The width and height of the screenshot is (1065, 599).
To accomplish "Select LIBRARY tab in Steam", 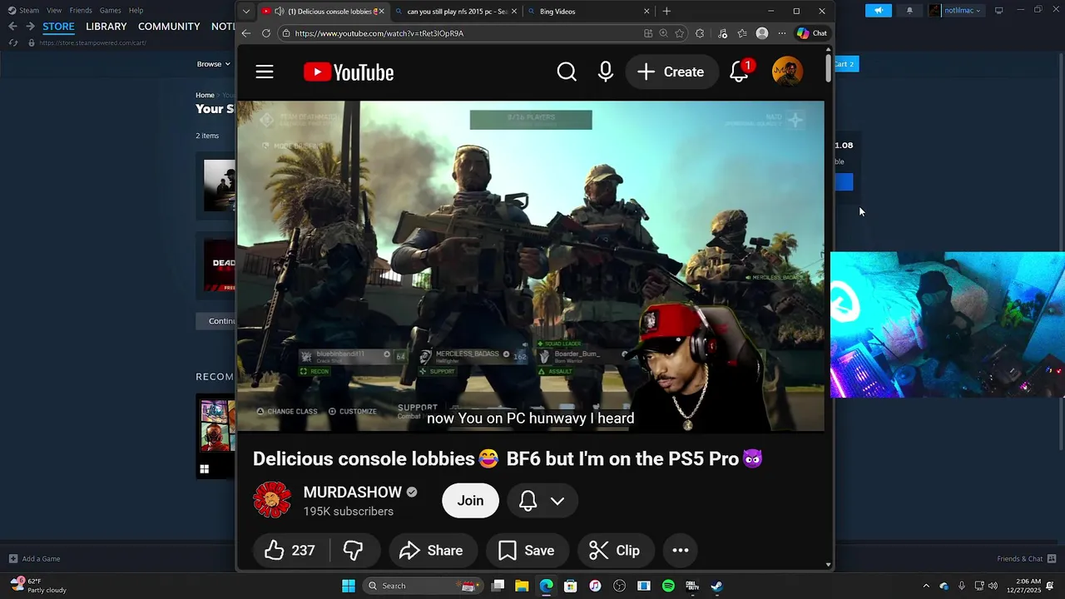I will coord(106,27).
